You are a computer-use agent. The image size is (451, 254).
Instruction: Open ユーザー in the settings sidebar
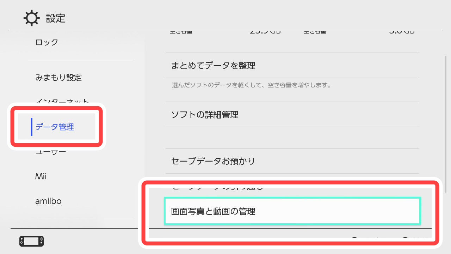51,152
